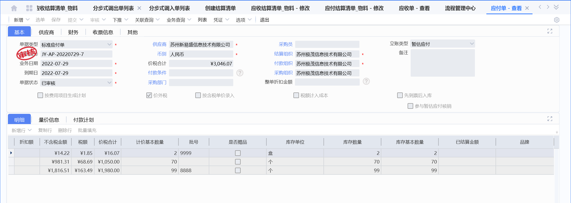Toggle 是否赠品 for batch 8888 row

tap(238, 170)
